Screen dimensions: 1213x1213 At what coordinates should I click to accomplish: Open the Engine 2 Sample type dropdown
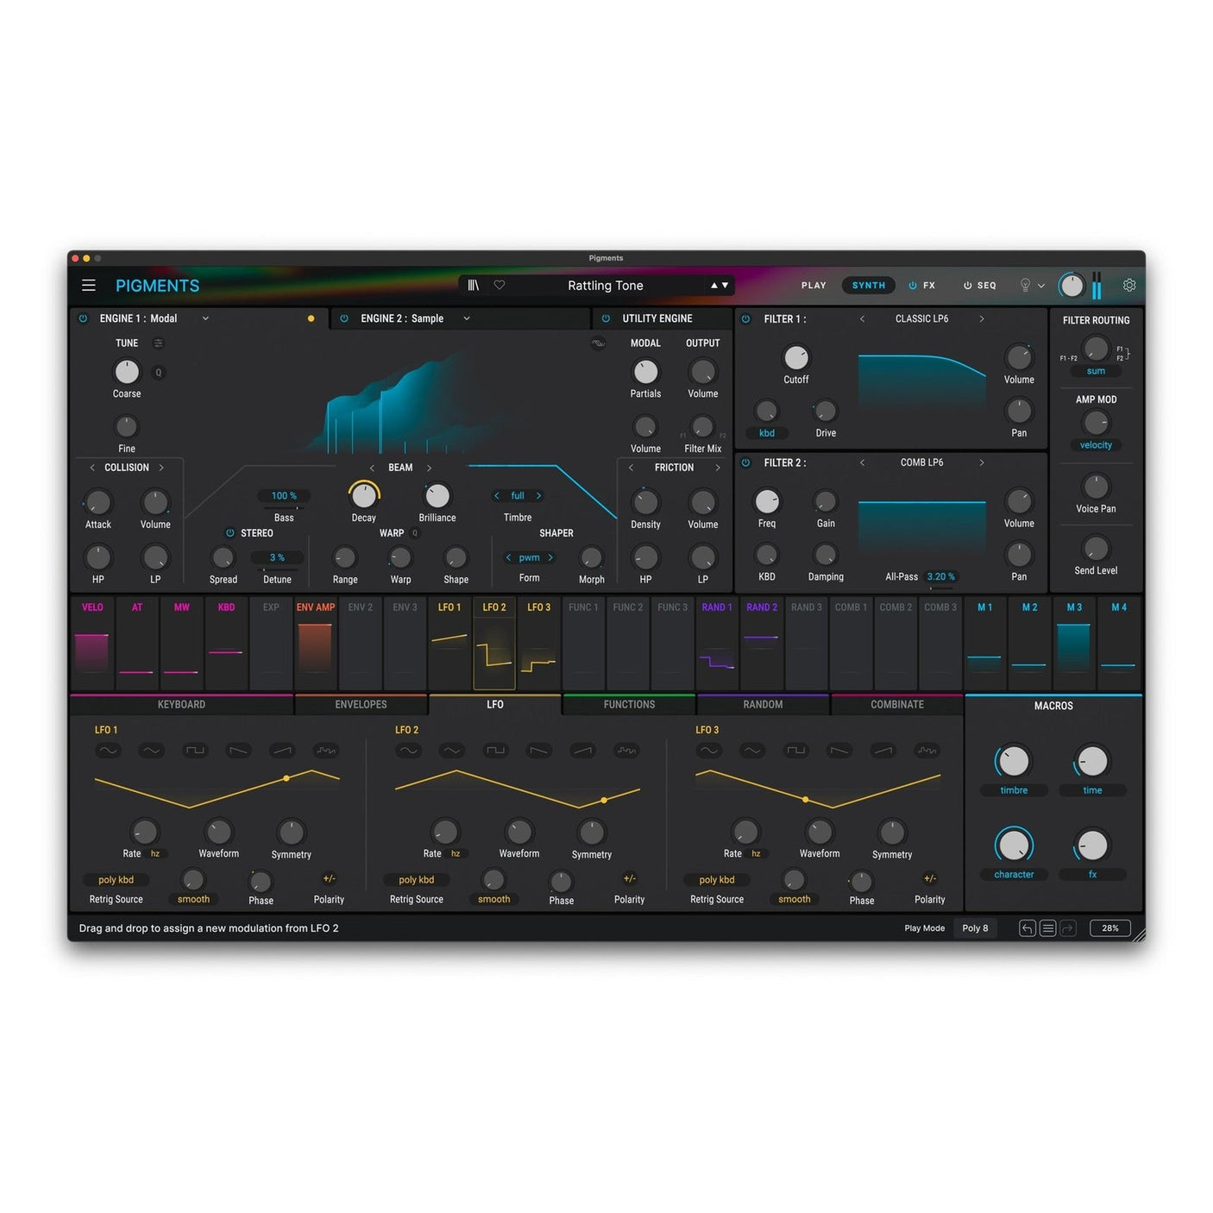coord(464,318)
